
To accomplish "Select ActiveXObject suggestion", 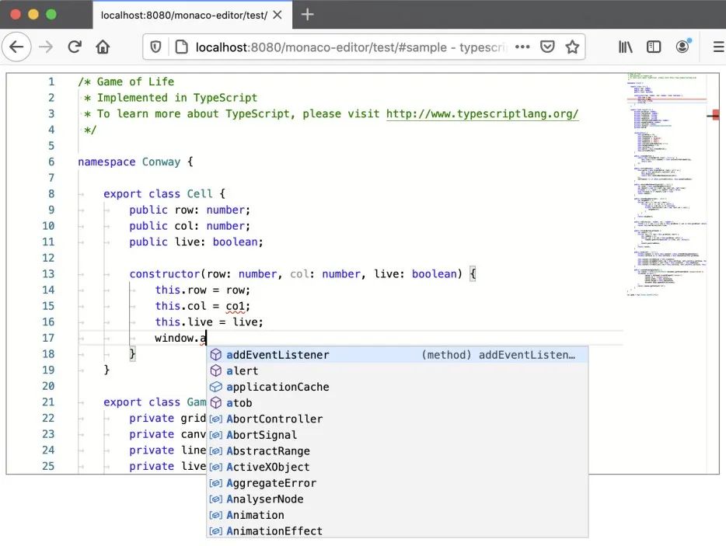I will click(397, 468).
